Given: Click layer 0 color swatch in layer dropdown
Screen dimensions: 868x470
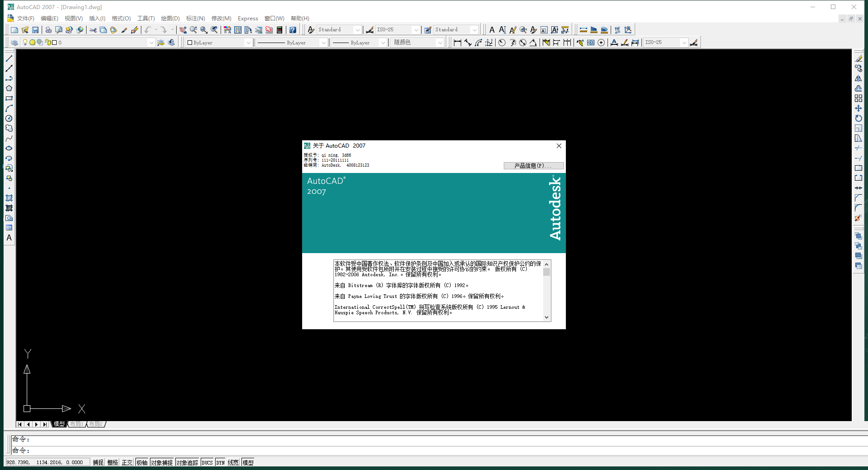Looking at the screenshot, I should [54, 43].
